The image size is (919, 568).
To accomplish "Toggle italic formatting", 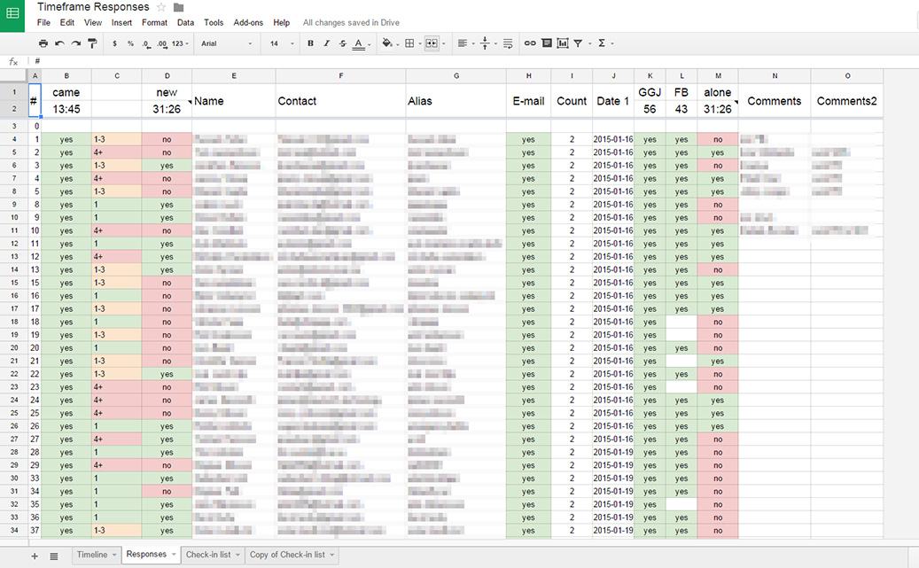I will (x=326, y=43).
